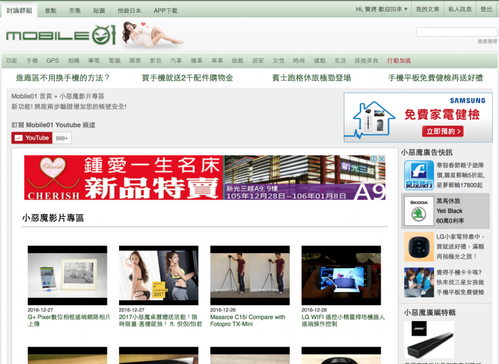Open the 功能 category menu
499x364 pixels.
click(12, 60)
